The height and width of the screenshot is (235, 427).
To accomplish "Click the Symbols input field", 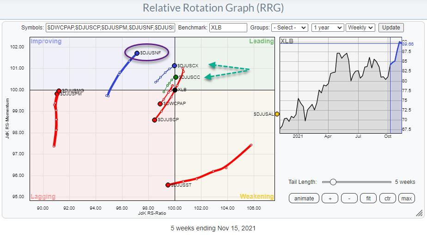I will (110, 28).
